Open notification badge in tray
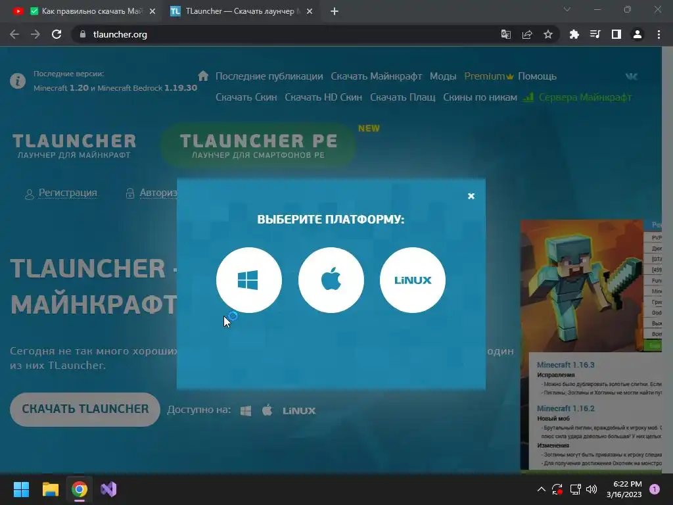 pos(655,489)
